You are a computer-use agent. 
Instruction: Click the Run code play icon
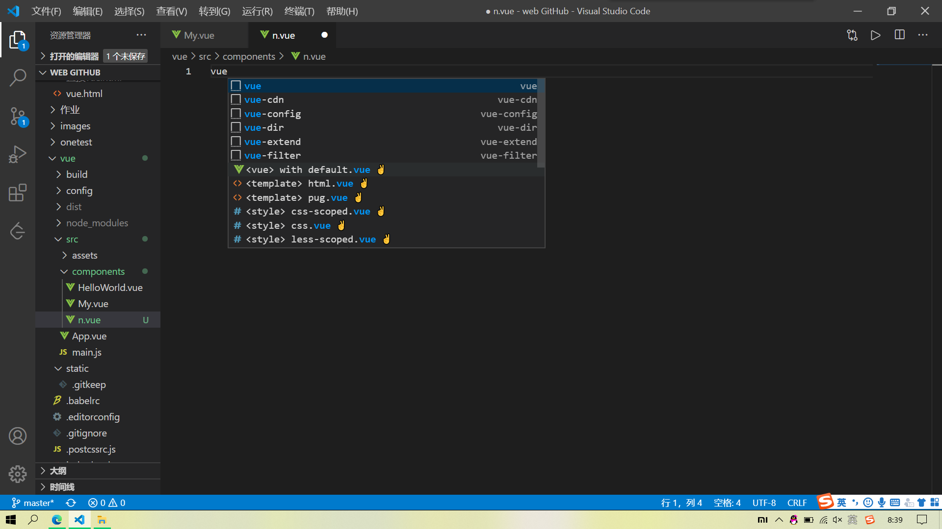pos(875,35)
